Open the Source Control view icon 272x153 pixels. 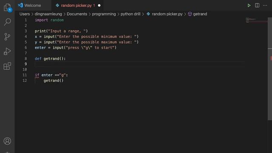click(7, 37)
